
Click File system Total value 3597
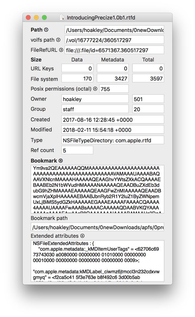pos(148,78)
